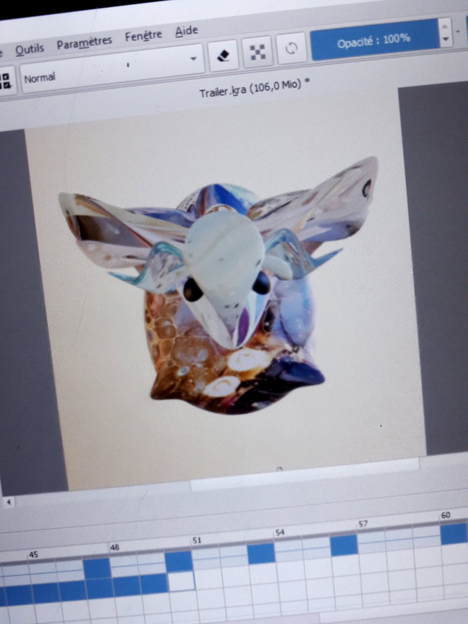Image resolution: width=468 pixels, height=624 pixels.
Task: Click the scroll-left arrow below canvas
Action: (9, 502)
